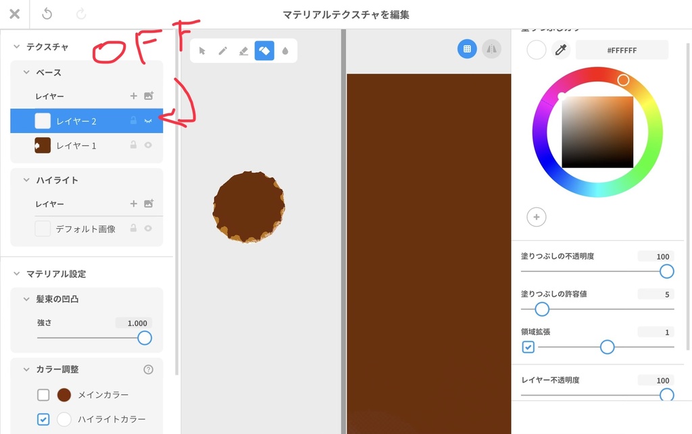The height and width of the screenshot is (434, 692).
Task: Select the Pen tool in the toolbar
Action: click(x=223, y=51)
